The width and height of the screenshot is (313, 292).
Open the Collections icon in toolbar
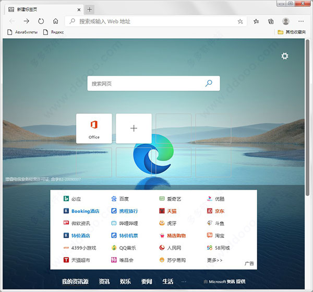(x=271, y=21)
